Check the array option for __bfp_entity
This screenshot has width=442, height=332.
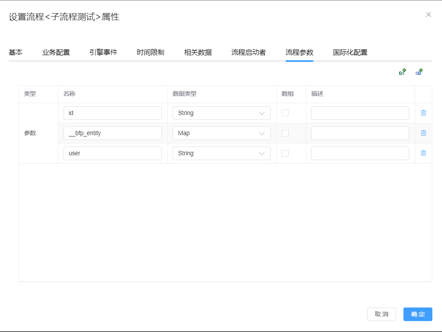(285, 133)
